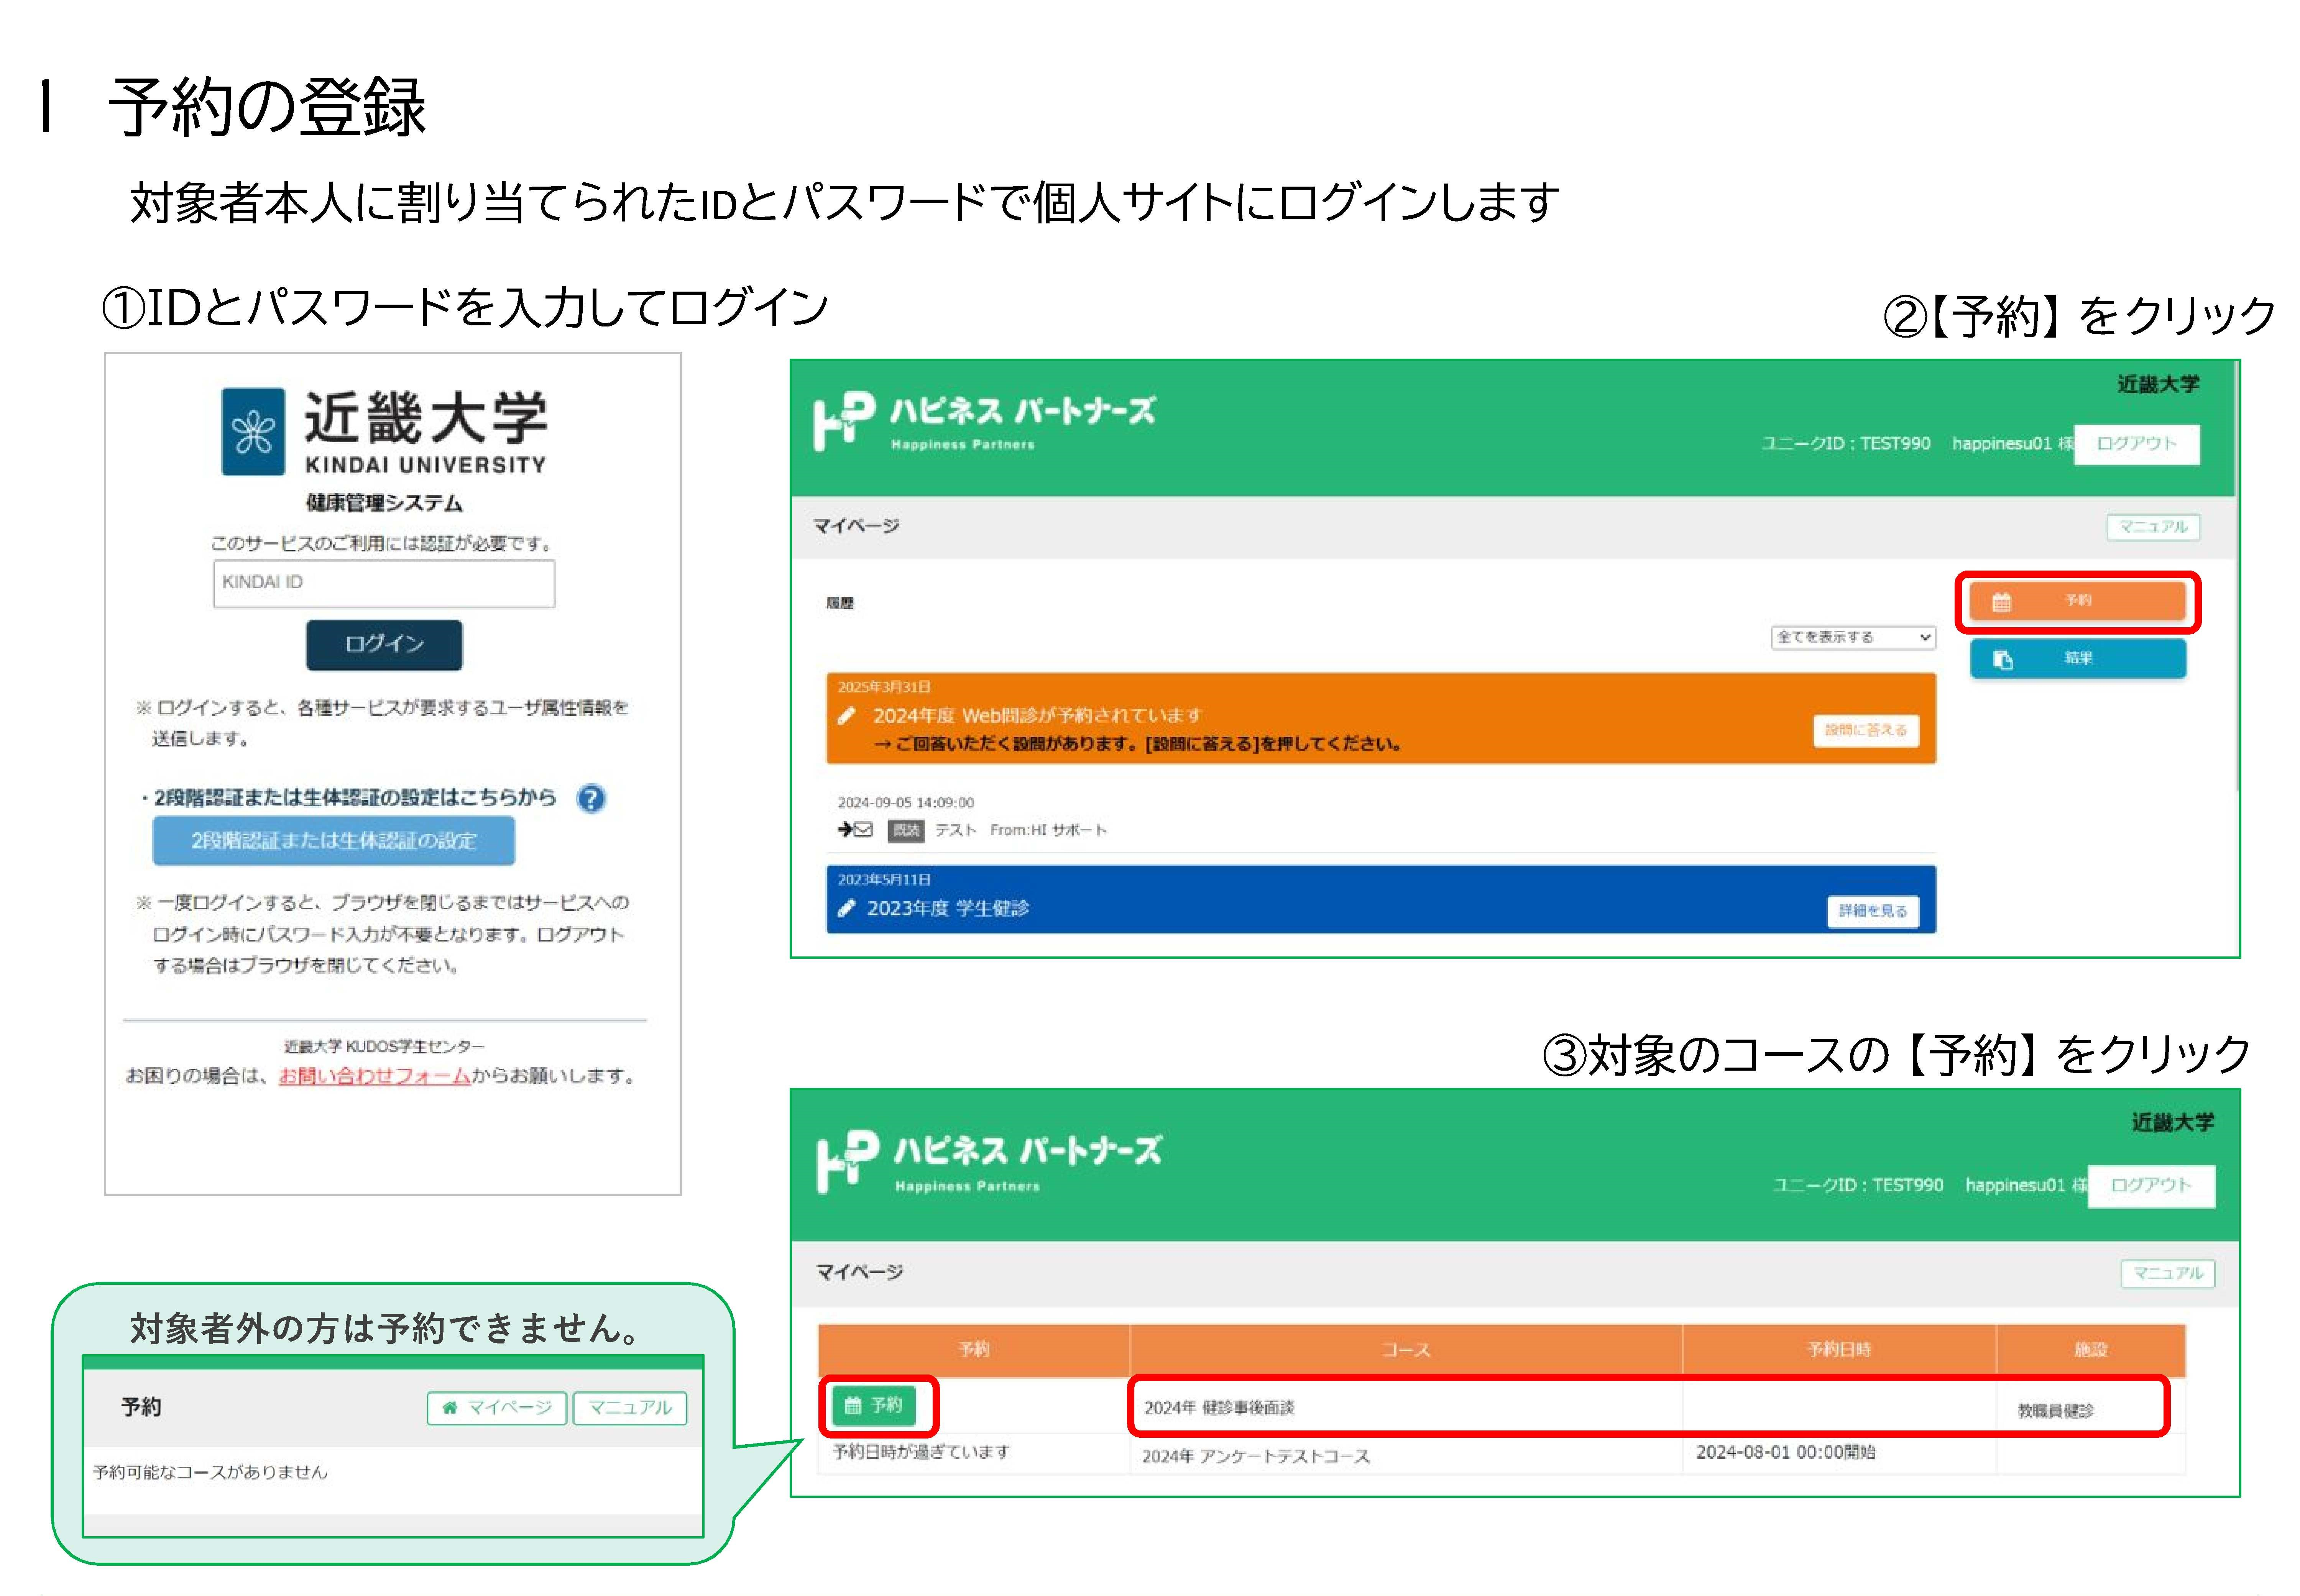This screenshot has height=1596, width=2300.
Task: Click the マイページ button in the callout
Action: pyautogui.click(x=497, y=1407)
